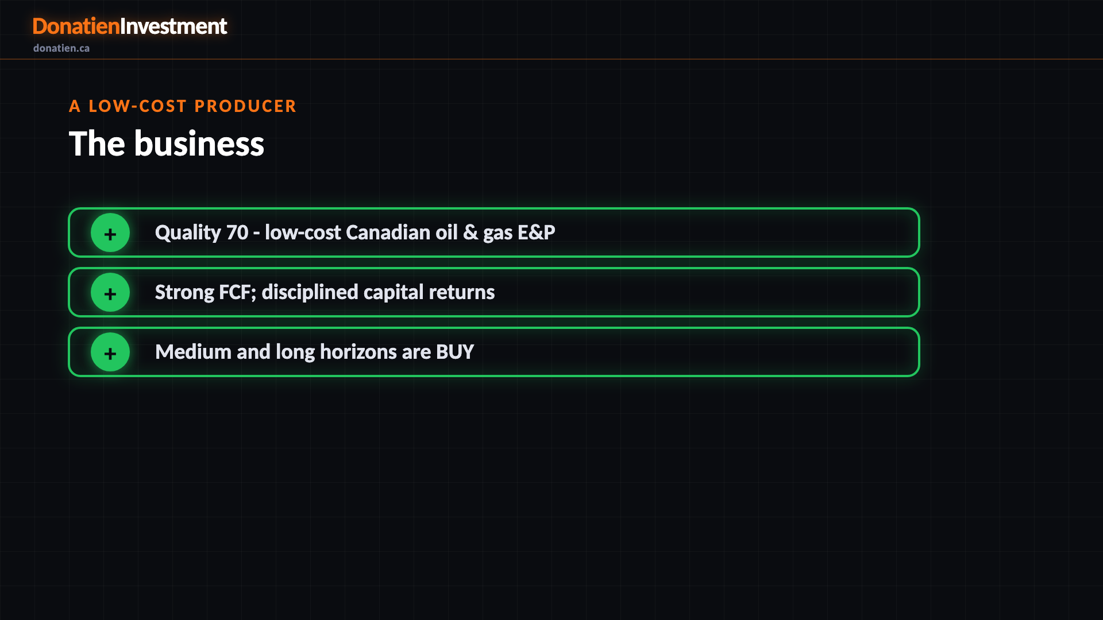Image resolution: width=1103 pixels, height=620 pixels.
Task: Click the word 'BUY' in third card
Action: [x=455, y=352]
